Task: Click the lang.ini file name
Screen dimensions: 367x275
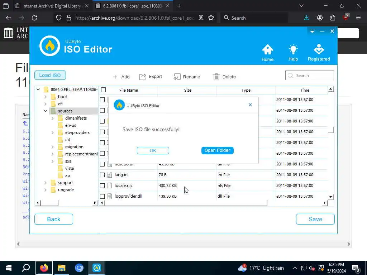Action: (121, 175)
